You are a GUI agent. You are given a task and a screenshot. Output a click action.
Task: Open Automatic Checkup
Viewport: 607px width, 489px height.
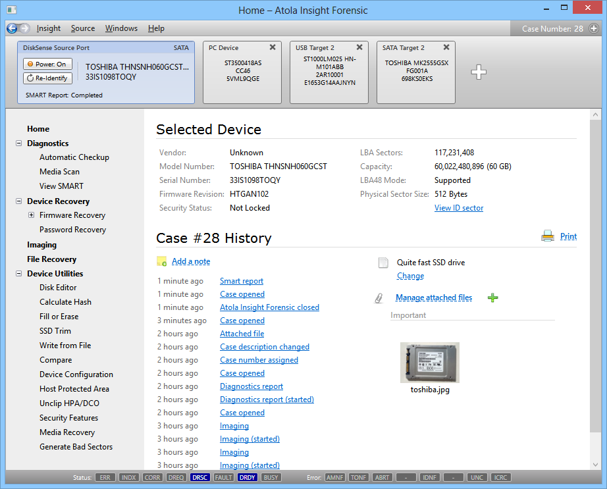coord(74,157)
